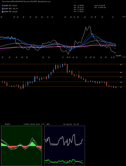The image size is (126, 166).
Task: Click the 65 price axis label
Action: (x=121, y=64)
